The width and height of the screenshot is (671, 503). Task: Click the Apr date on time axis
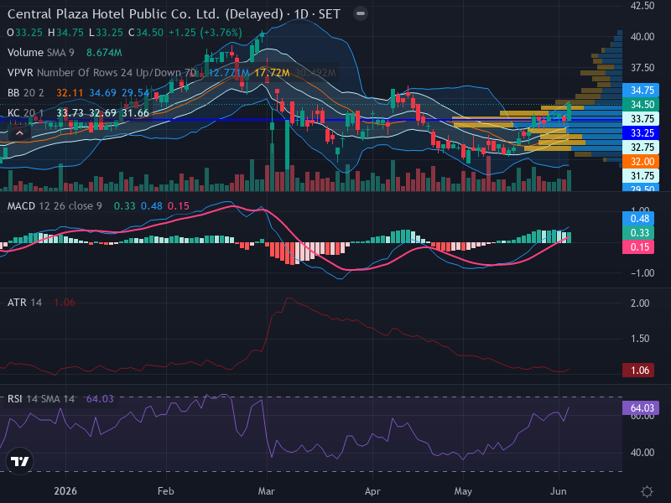(x=372, y=491)
